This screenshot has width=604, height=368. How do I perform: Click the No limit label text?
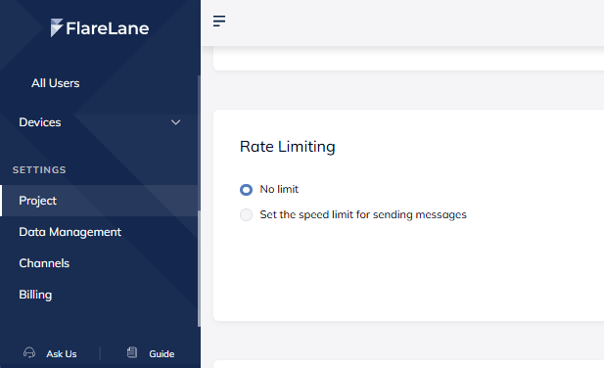click(279, 190)
